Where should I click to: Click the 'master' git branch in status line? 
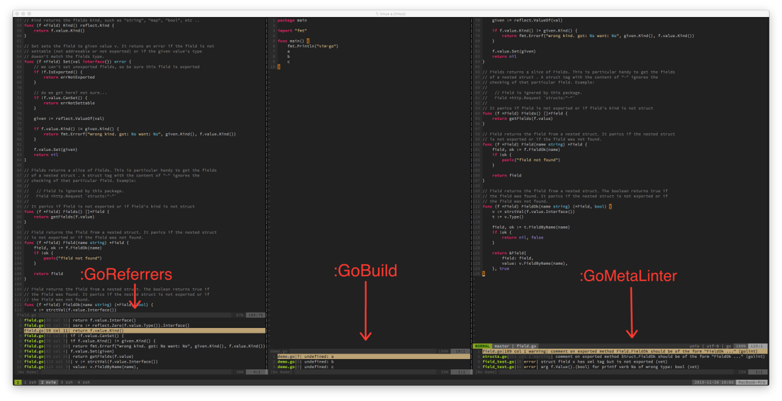[x=502, y=346]
